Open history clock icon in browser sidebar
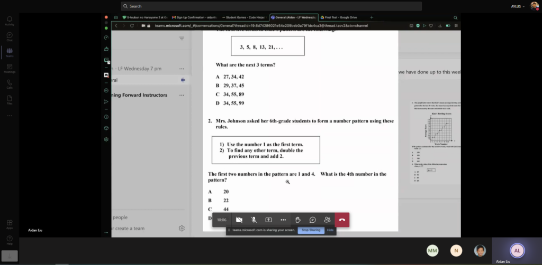The image size is (542, 265). 106,117
